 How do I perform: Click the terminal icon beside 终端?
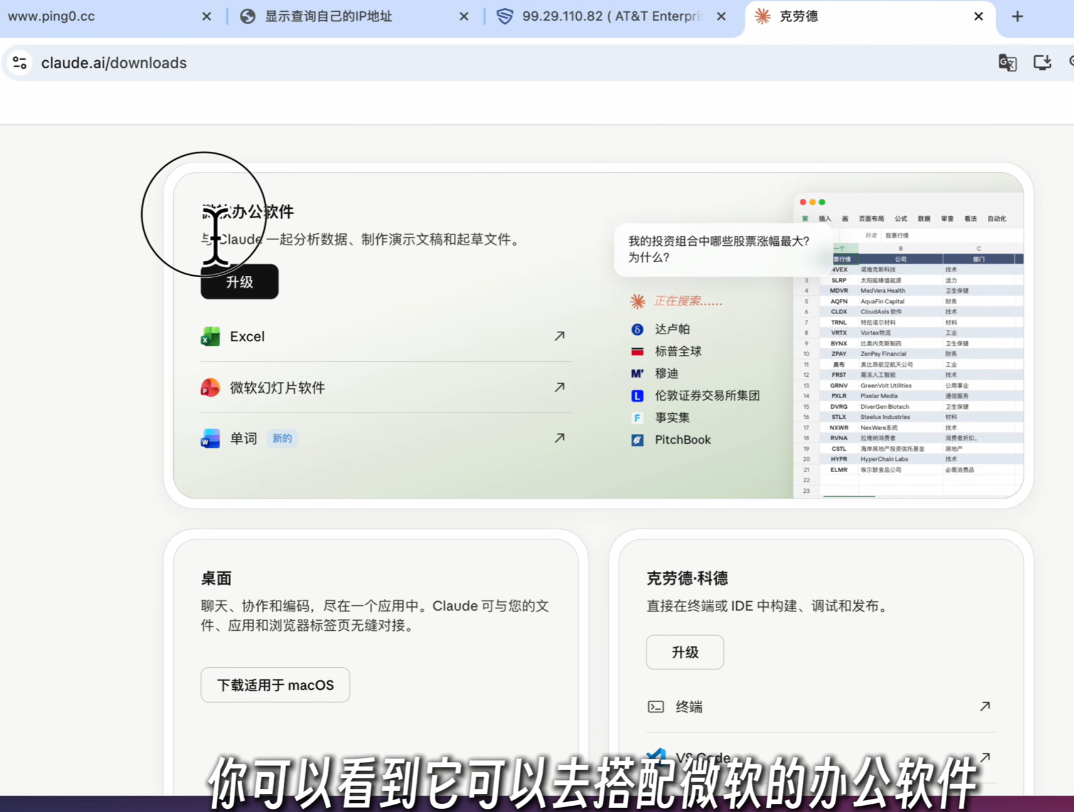(x=655, y=707)
